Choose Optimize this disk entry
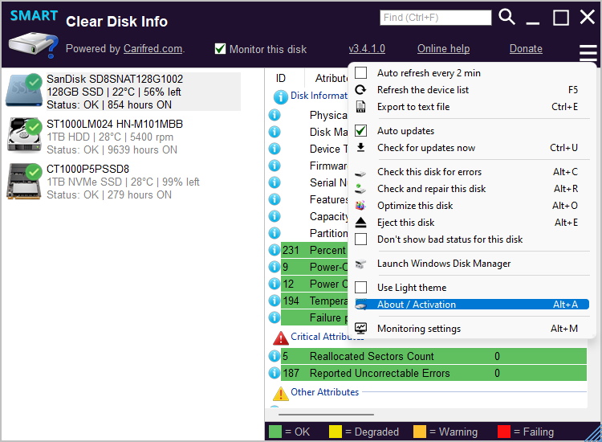 click(x=472, y=206)
